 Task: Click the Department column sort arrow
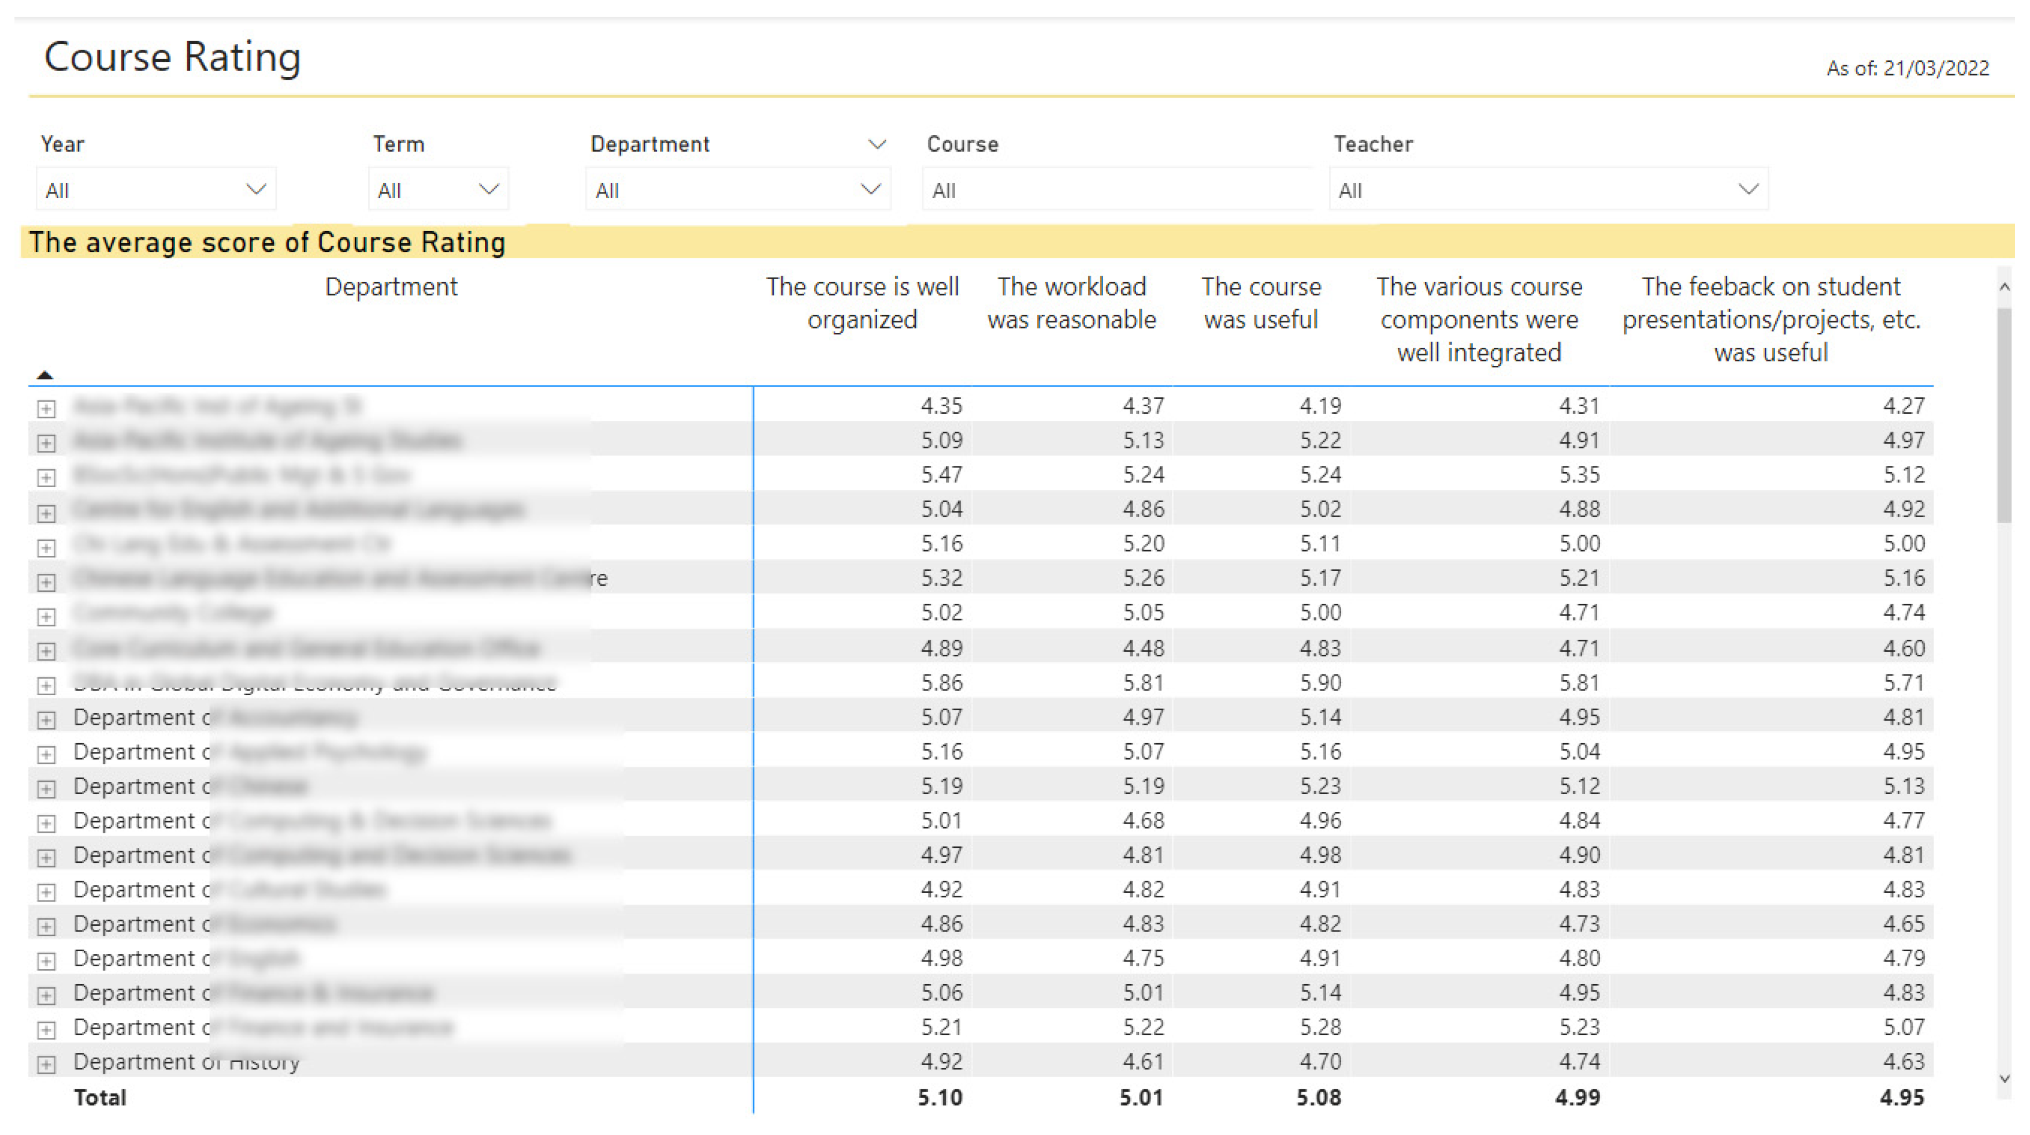[x=45, y=375]
